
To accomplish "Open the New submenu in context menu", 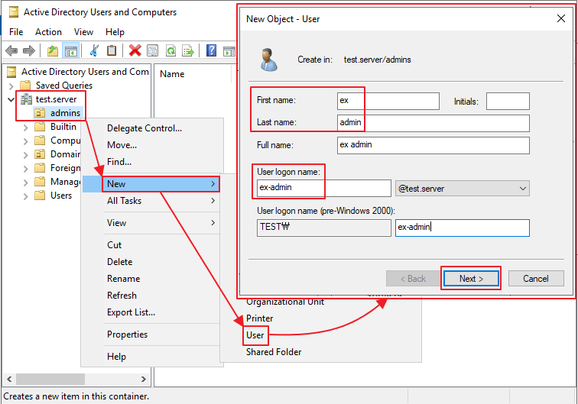I will coord(151,184).
